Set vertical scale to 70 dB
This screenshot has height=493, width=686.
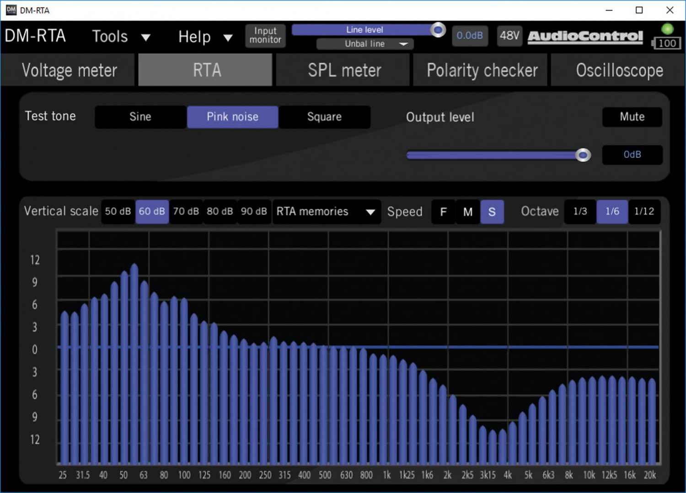(x=186, y=212)
